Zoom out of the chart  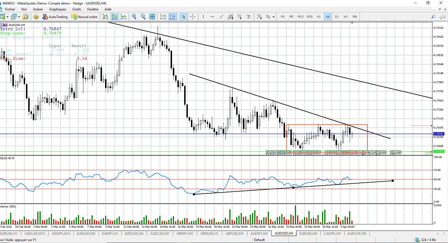click(x=143, y=17)
